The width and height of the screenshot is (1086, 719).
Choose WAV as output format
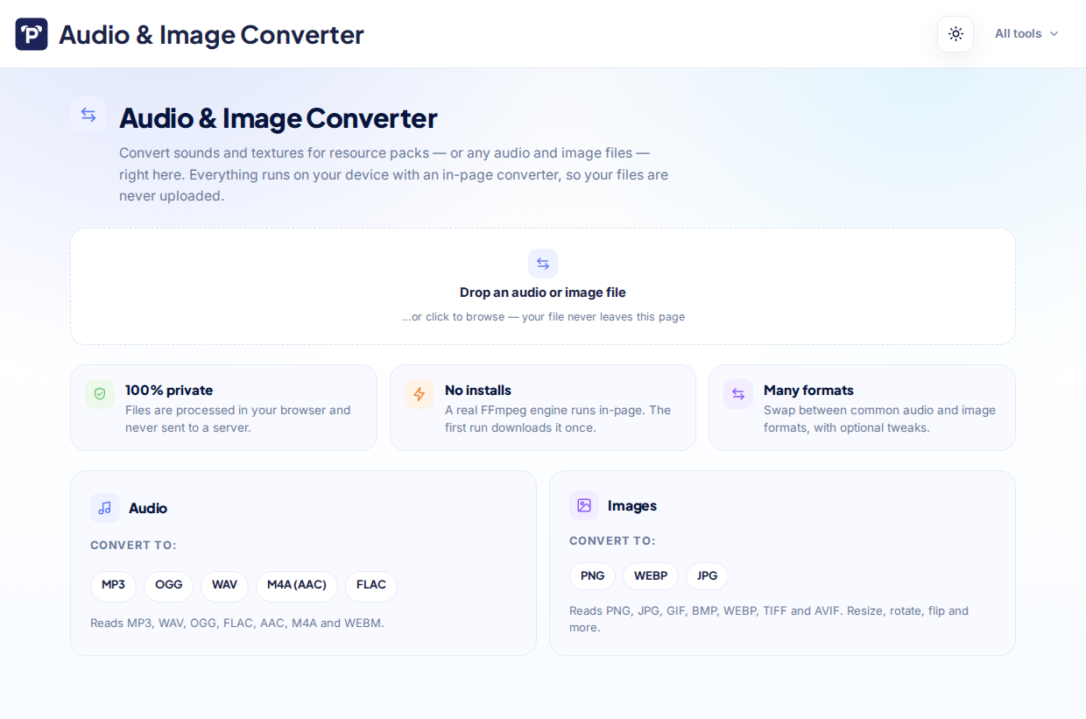pyautogui.click(x=224, y=586)
